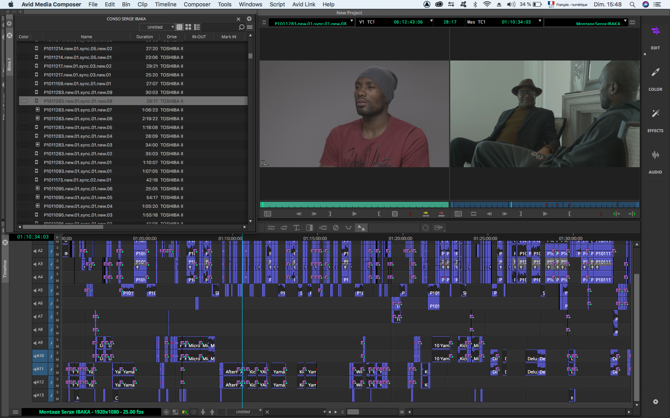Click the red Overwrite arrow button
This screenshot has width=670, height=418.
441,214
